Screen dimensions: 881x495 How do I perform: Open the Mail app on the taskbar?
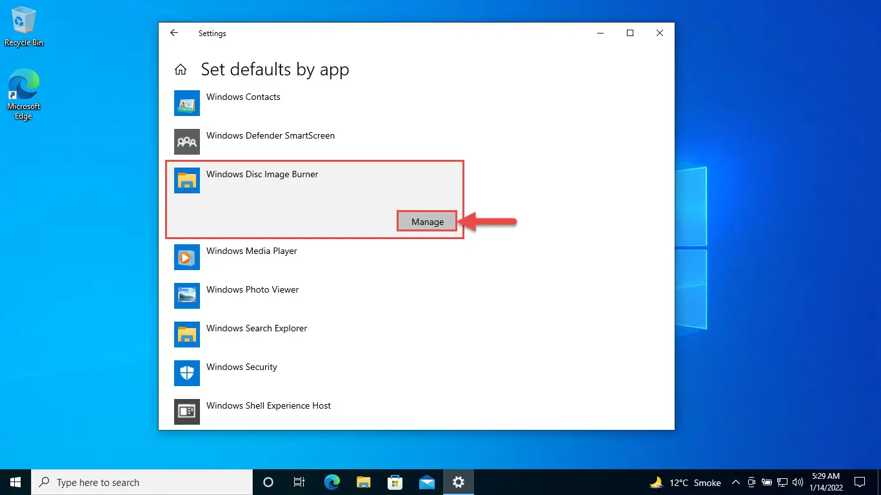426,482
